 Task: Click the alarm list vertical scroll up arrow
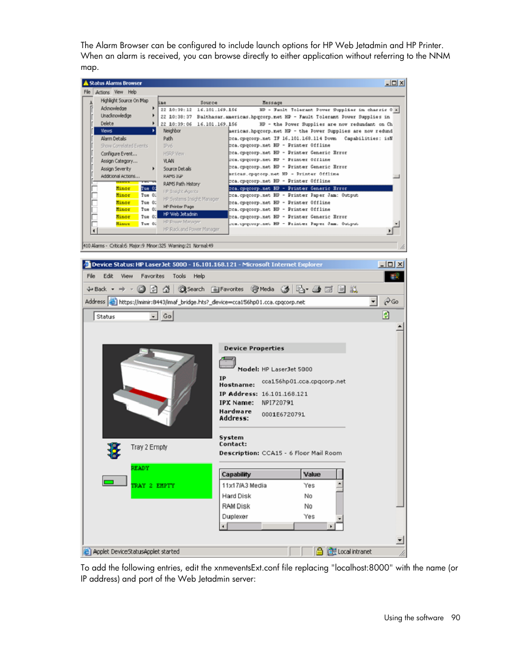coord(396,110)
